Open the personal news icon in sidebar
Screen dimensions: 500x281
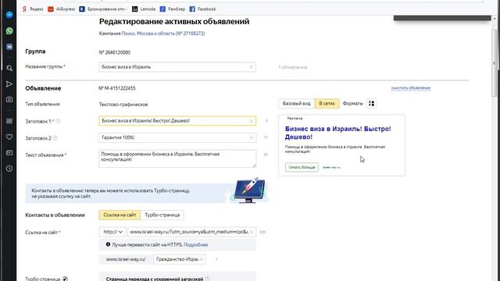tap(9, 153)
